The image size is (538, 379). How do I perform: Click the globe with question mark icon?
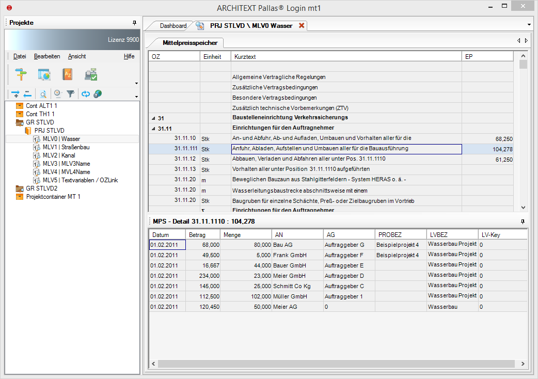[98, 93]
